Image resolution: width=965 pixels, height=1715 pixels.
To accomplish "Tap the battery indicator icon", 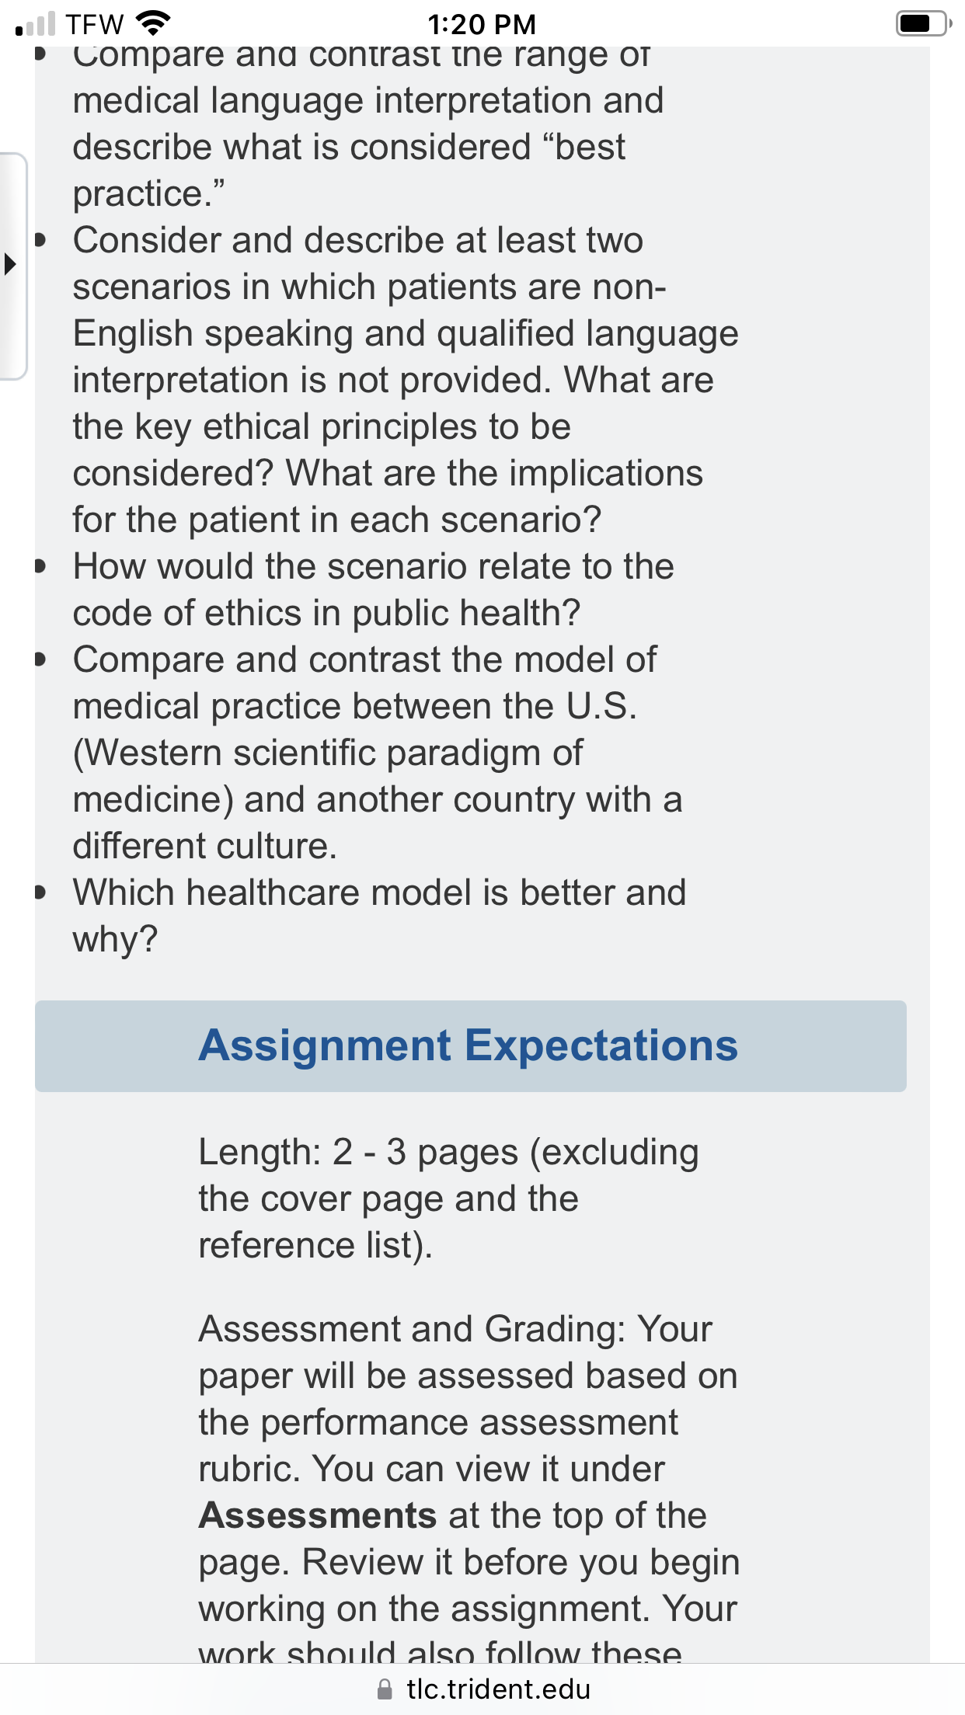I will tap(924, 23).
